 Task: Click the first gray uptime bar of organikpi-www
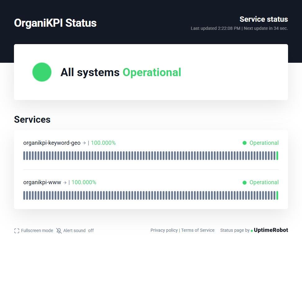24,195
